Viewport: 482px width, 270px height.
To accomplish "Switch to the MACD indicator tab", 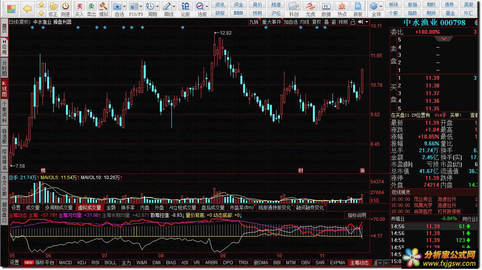I will tap(65, 263).
